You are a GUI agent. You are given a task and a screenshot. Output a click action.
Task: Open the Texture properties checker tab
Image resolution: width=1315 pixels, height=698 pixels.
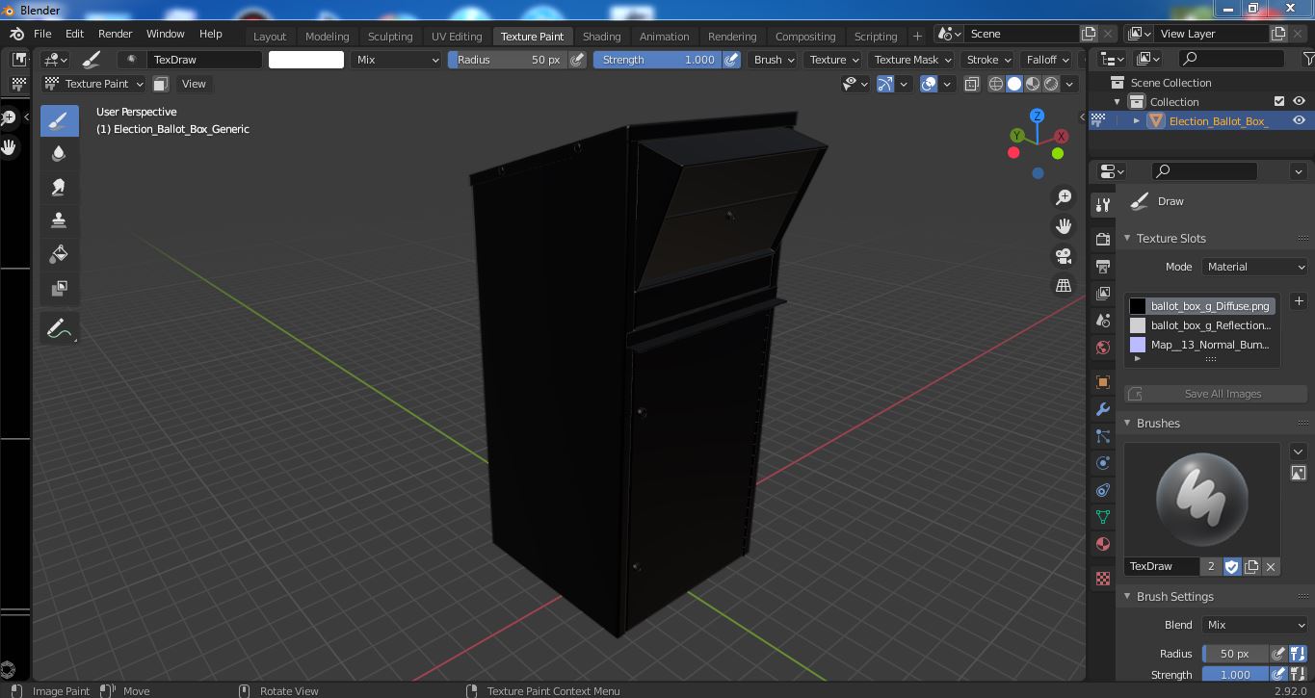pos(1103,579)
